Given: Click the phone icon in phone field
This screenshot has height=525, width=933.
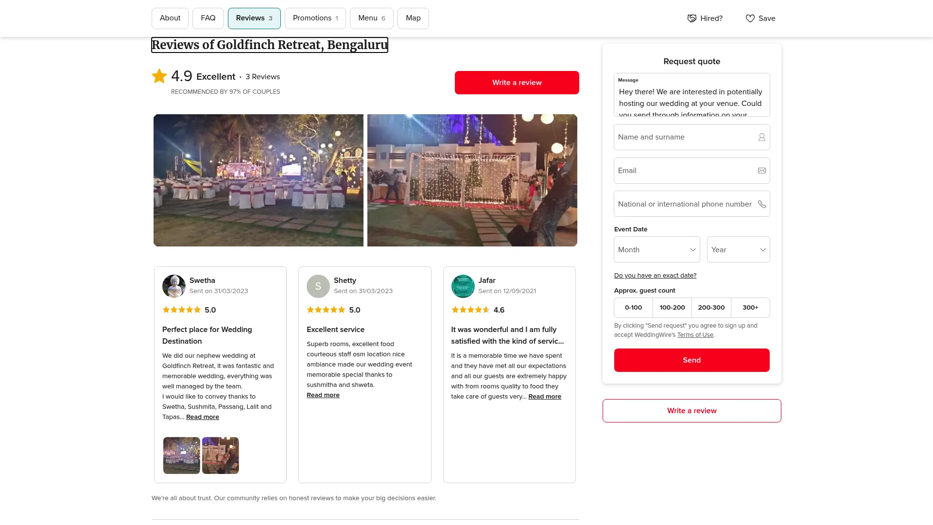Looking at the screenshot, I should 762,204.
